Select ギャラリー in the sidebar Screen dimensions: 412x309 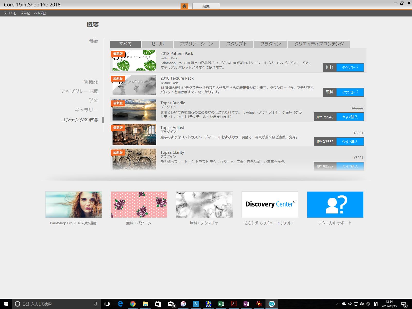point(86,110)
